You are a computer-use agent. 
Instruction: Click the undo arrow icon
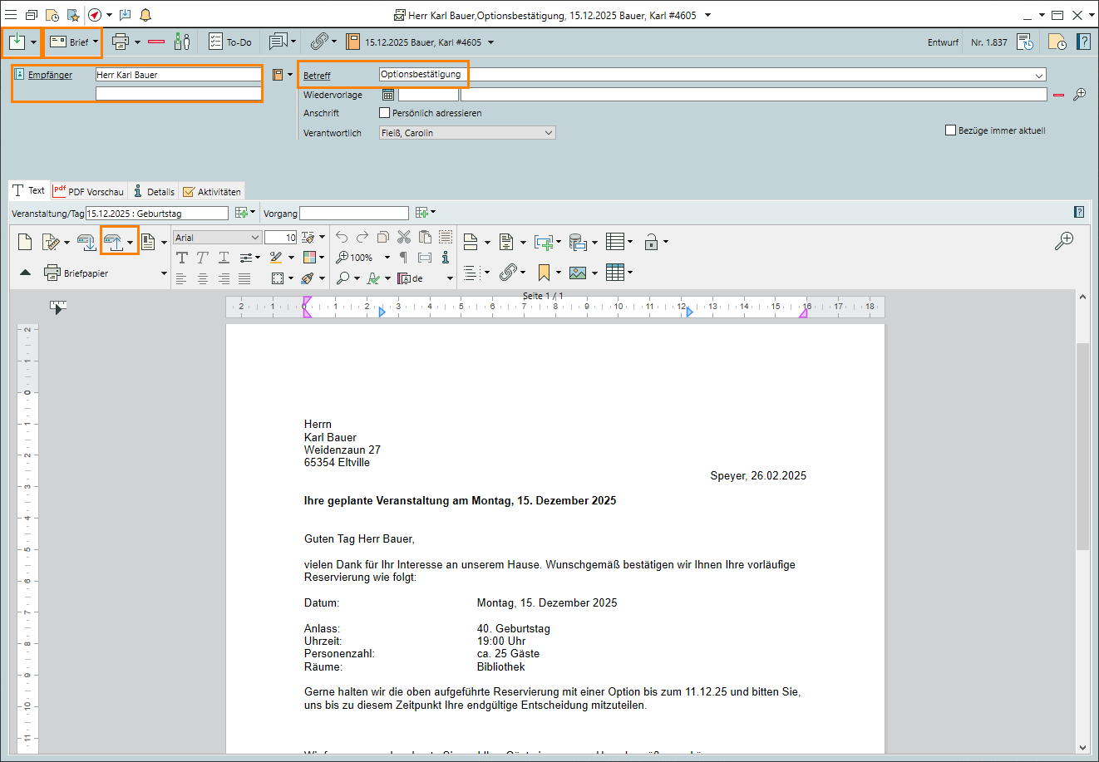(x=342, y=238)
